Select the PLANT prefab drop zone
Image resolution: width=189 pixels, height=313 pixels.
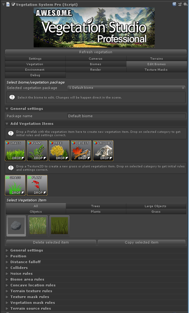click(x=37, y=151)
